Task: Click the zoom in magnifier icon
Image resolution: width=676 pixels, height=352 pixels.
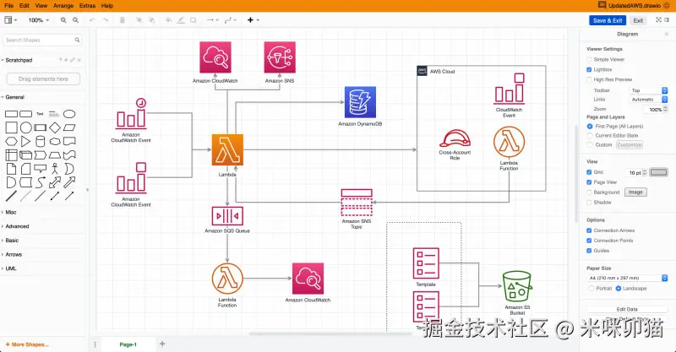Action: point(63,20)
